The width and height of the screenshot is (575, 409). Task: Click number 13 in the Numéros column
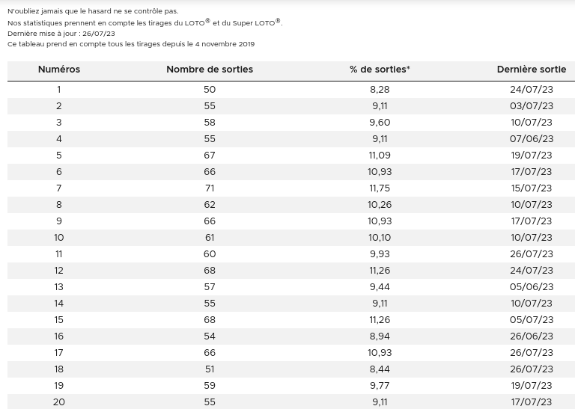(x=59, y=287)
